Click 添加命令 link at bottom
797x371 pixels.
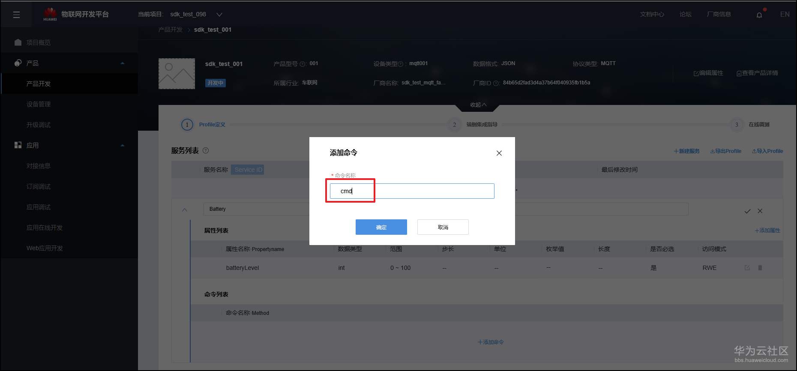(491, 342)
